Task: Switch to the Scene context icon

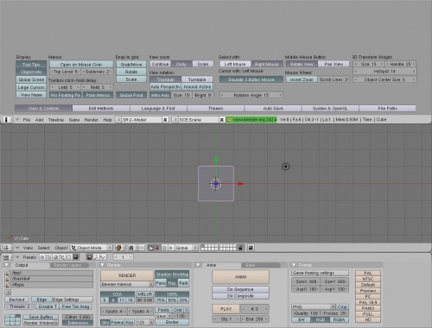Action: (x=76, y=257)
